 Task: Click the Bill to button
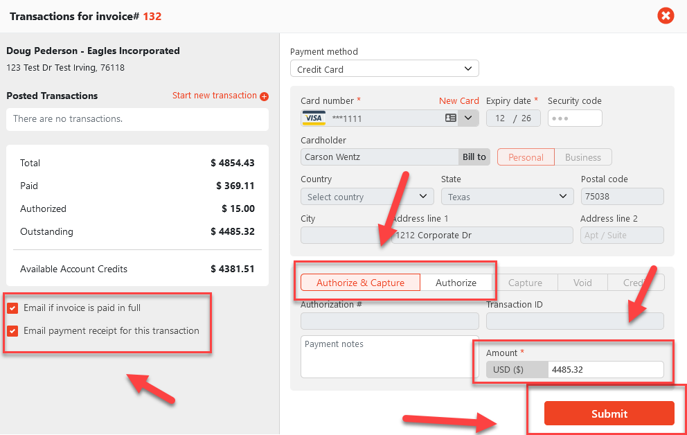tap(474, 157)
